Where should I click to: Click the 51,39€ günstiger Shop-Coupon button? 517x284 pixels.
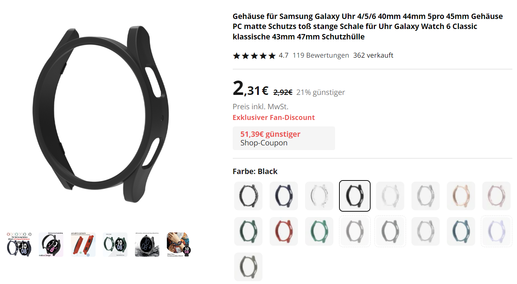(284, 138)
